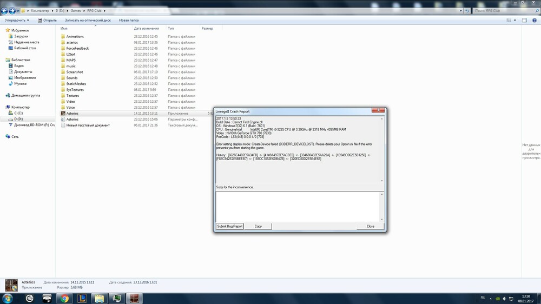The height and width of the screenshot is (304, 541).
Task: Go back with the Explorer back arrow
Action: point(4,11)
